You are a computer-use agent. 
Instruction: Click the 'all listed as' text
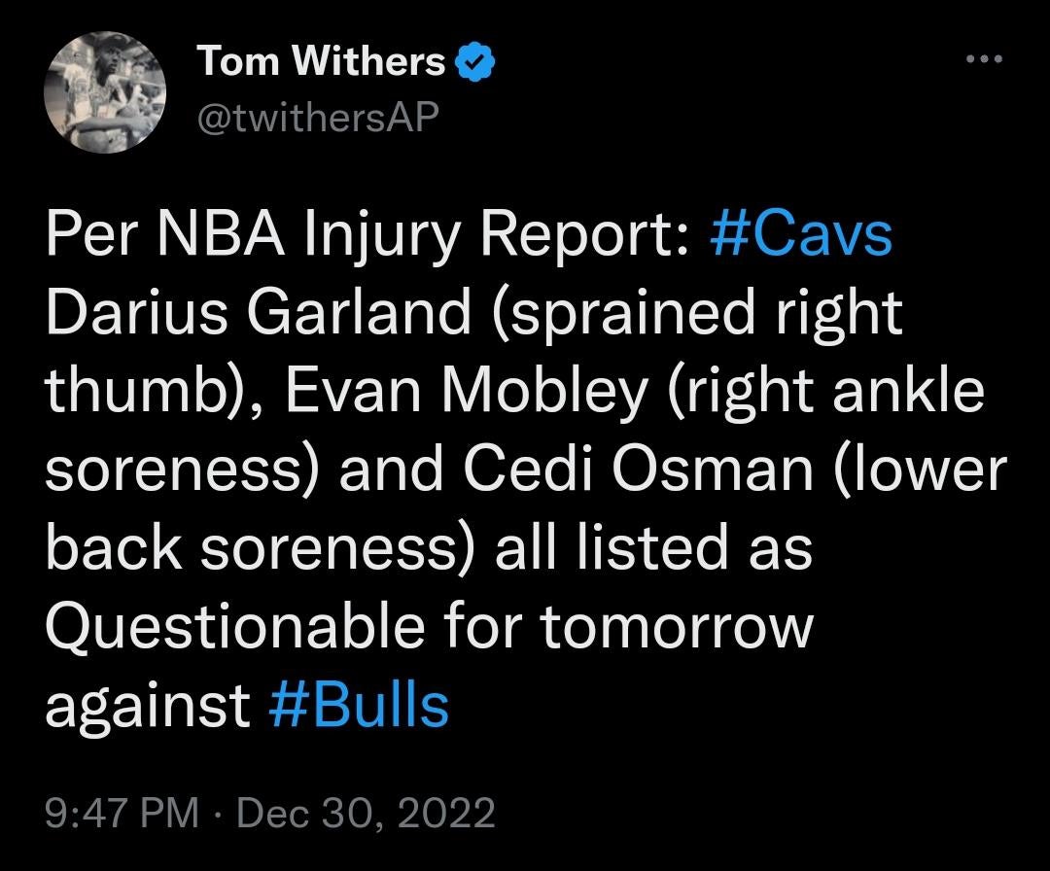653,548
